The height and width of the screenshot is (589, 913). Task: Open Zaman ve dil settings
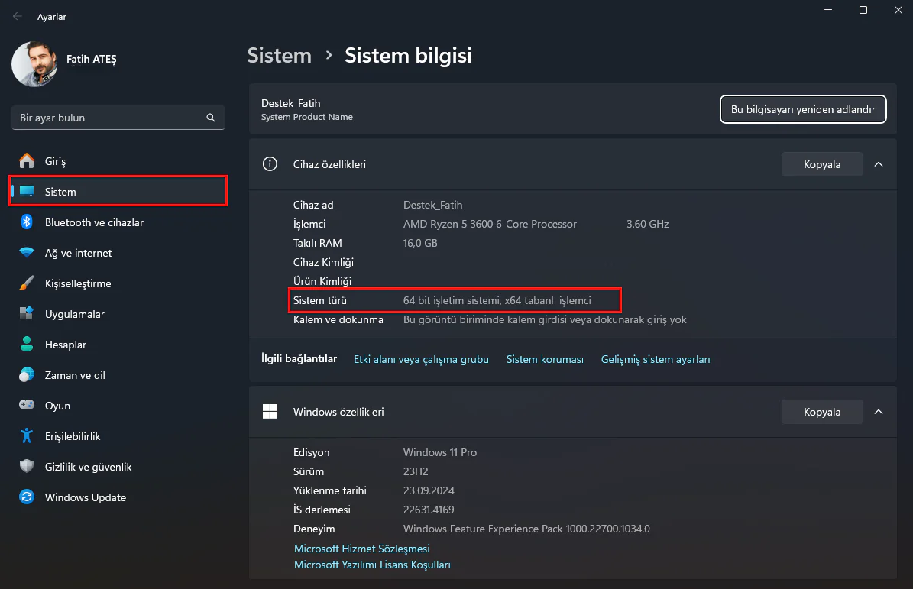click(x=77, y=375)
